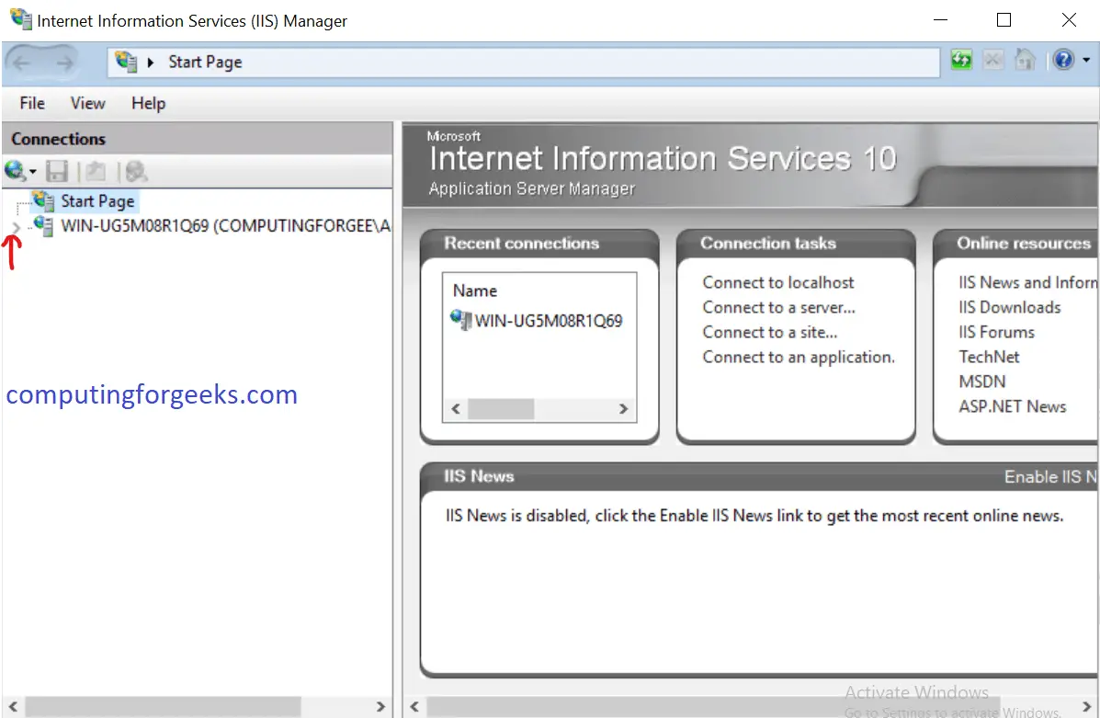Click the Save Connections disk icon
The width and height of the screenshot is (1100, 718).
tap(57, 171)
